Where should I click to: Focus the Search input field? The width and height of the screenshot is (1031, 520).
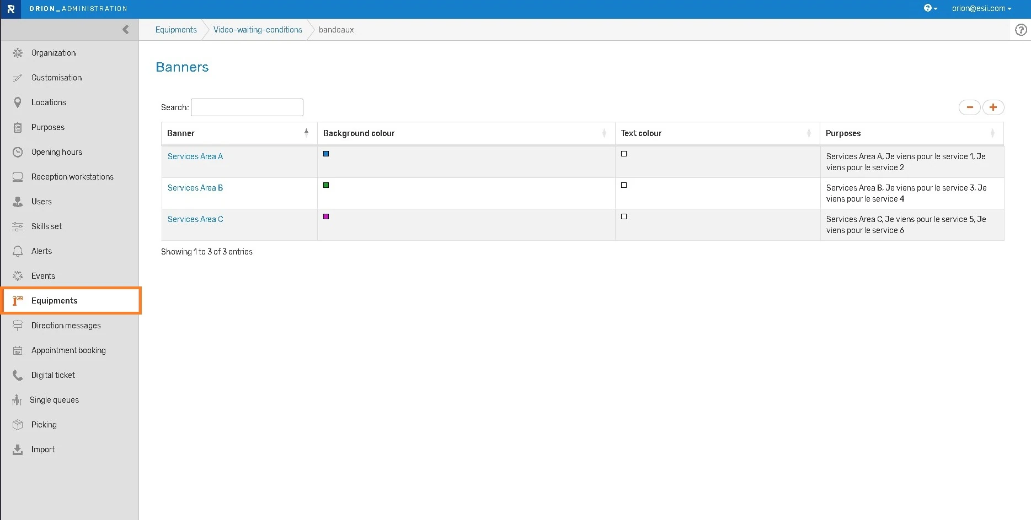coord(247,107)
